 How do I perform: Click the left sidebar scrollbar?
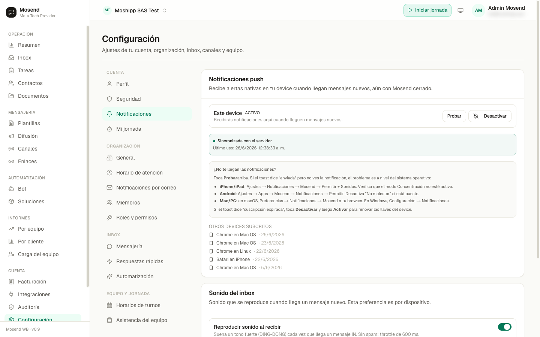88,156
